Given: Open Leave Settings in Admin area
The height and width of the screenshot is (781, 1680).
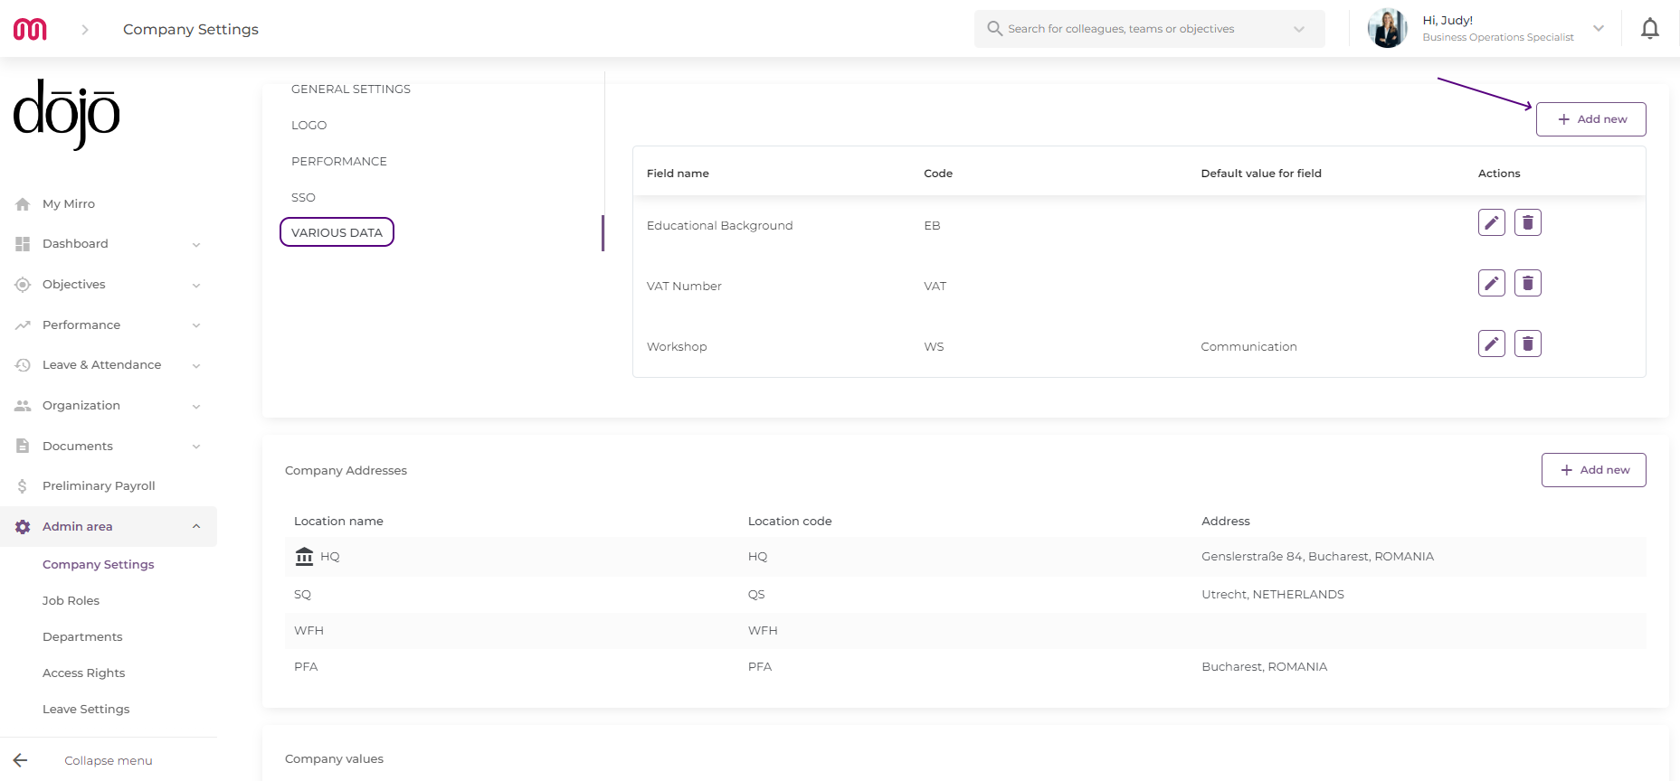Looking at the screenshot, I should pos(86,710).
